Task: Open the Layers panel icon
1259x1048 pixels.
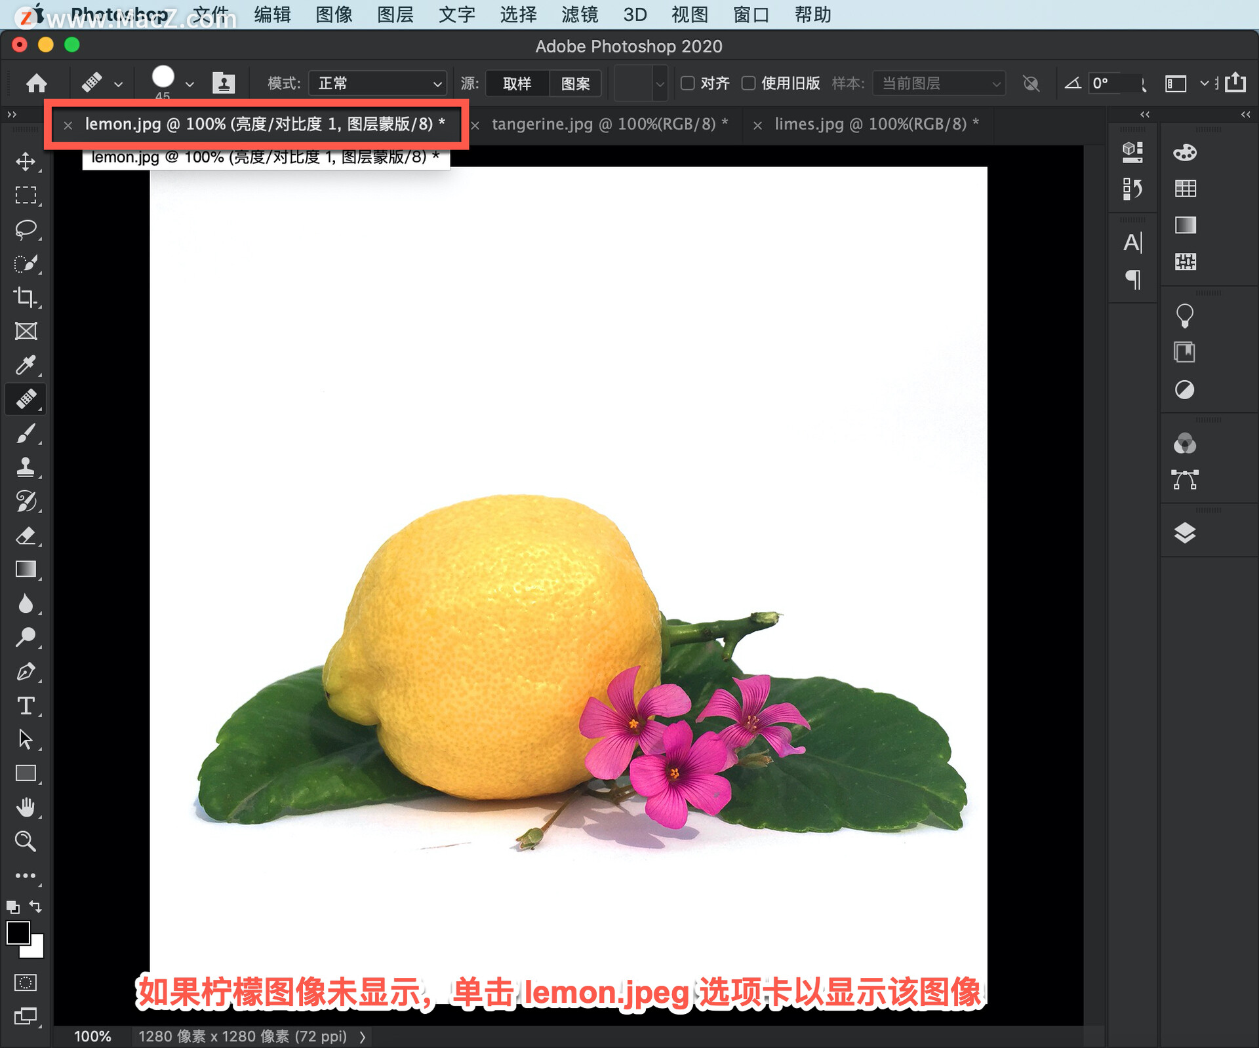Action: click(1184, 533)
